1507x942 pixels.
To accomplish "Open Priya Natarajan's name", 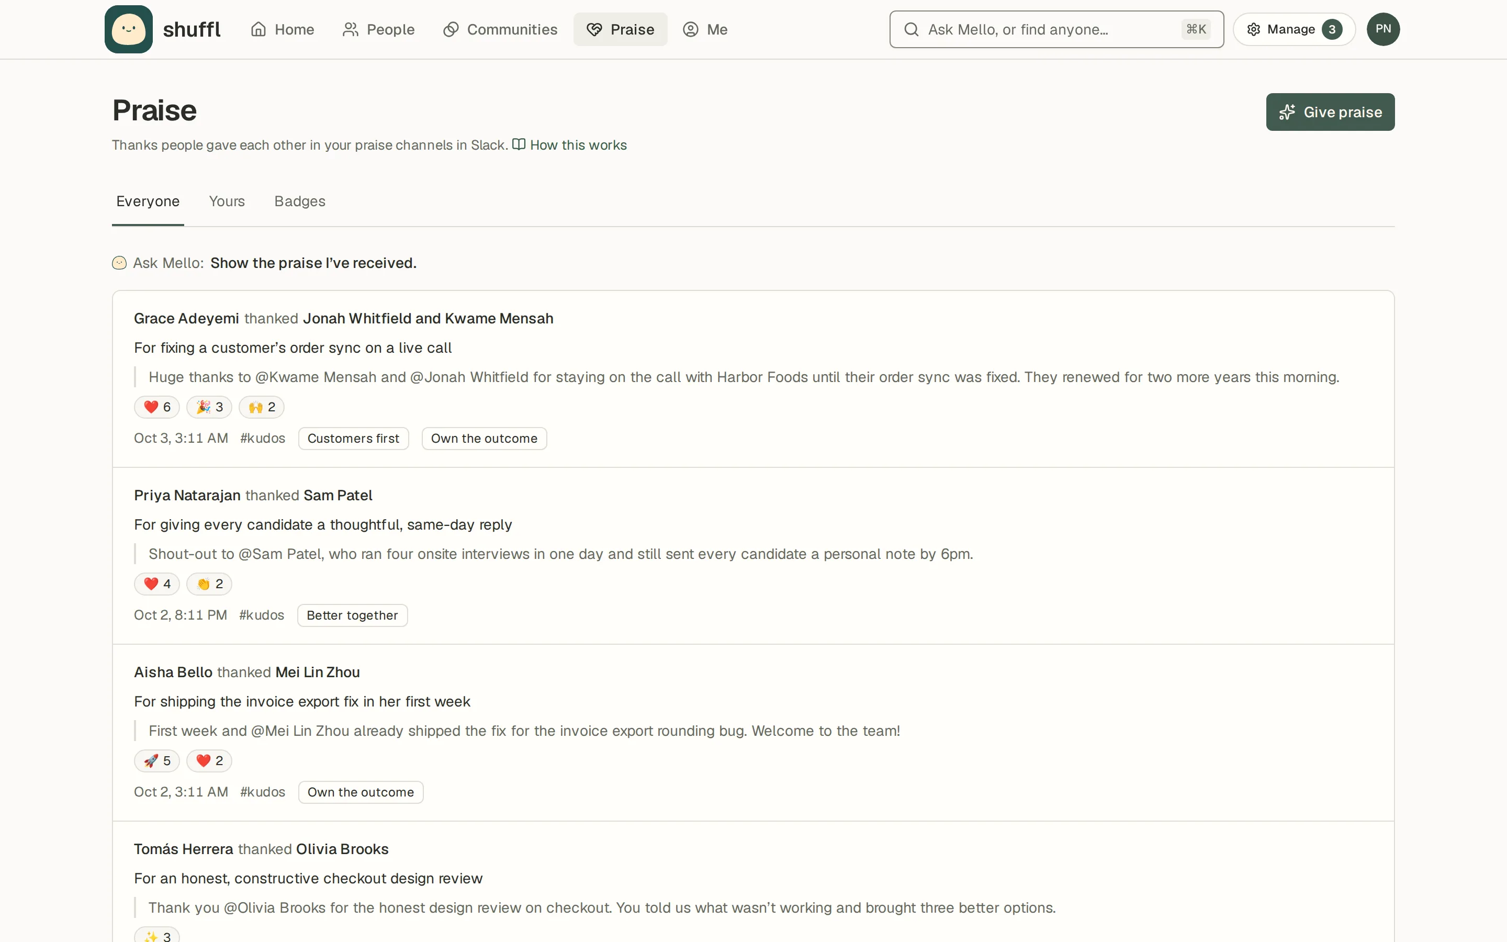I will 187,495.
